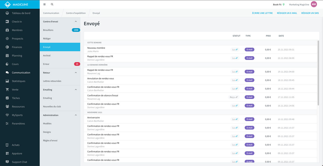Open the MM user avatar
This screenshot has width=323, height=166.
314,4
